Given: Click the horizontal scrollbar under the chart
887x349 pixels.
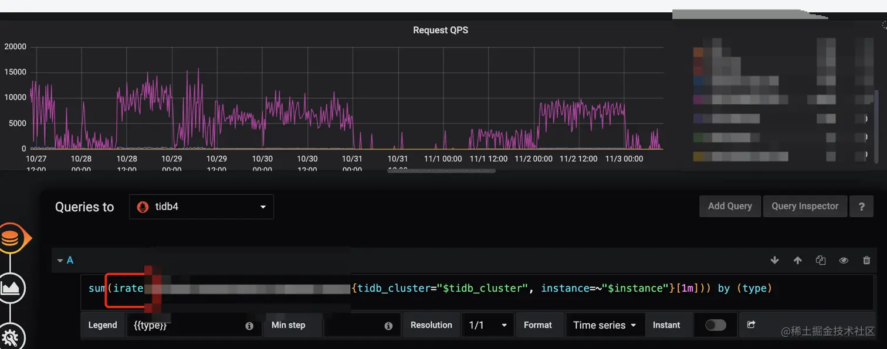Looking at the screenshot, I should [441, 171].
